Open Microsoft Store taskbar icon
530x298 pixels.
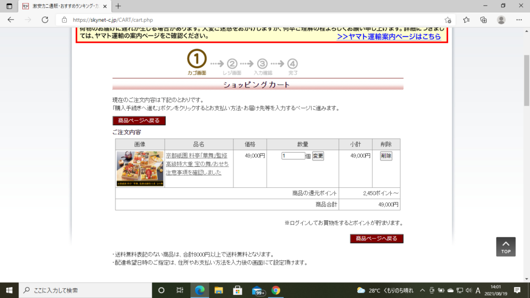coord(238,290)
